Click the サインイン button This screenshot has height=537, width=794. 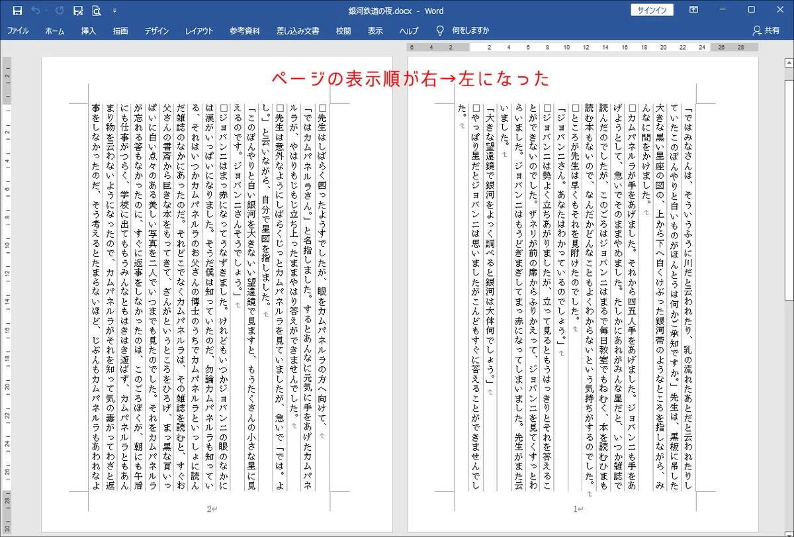pos(652,11)
